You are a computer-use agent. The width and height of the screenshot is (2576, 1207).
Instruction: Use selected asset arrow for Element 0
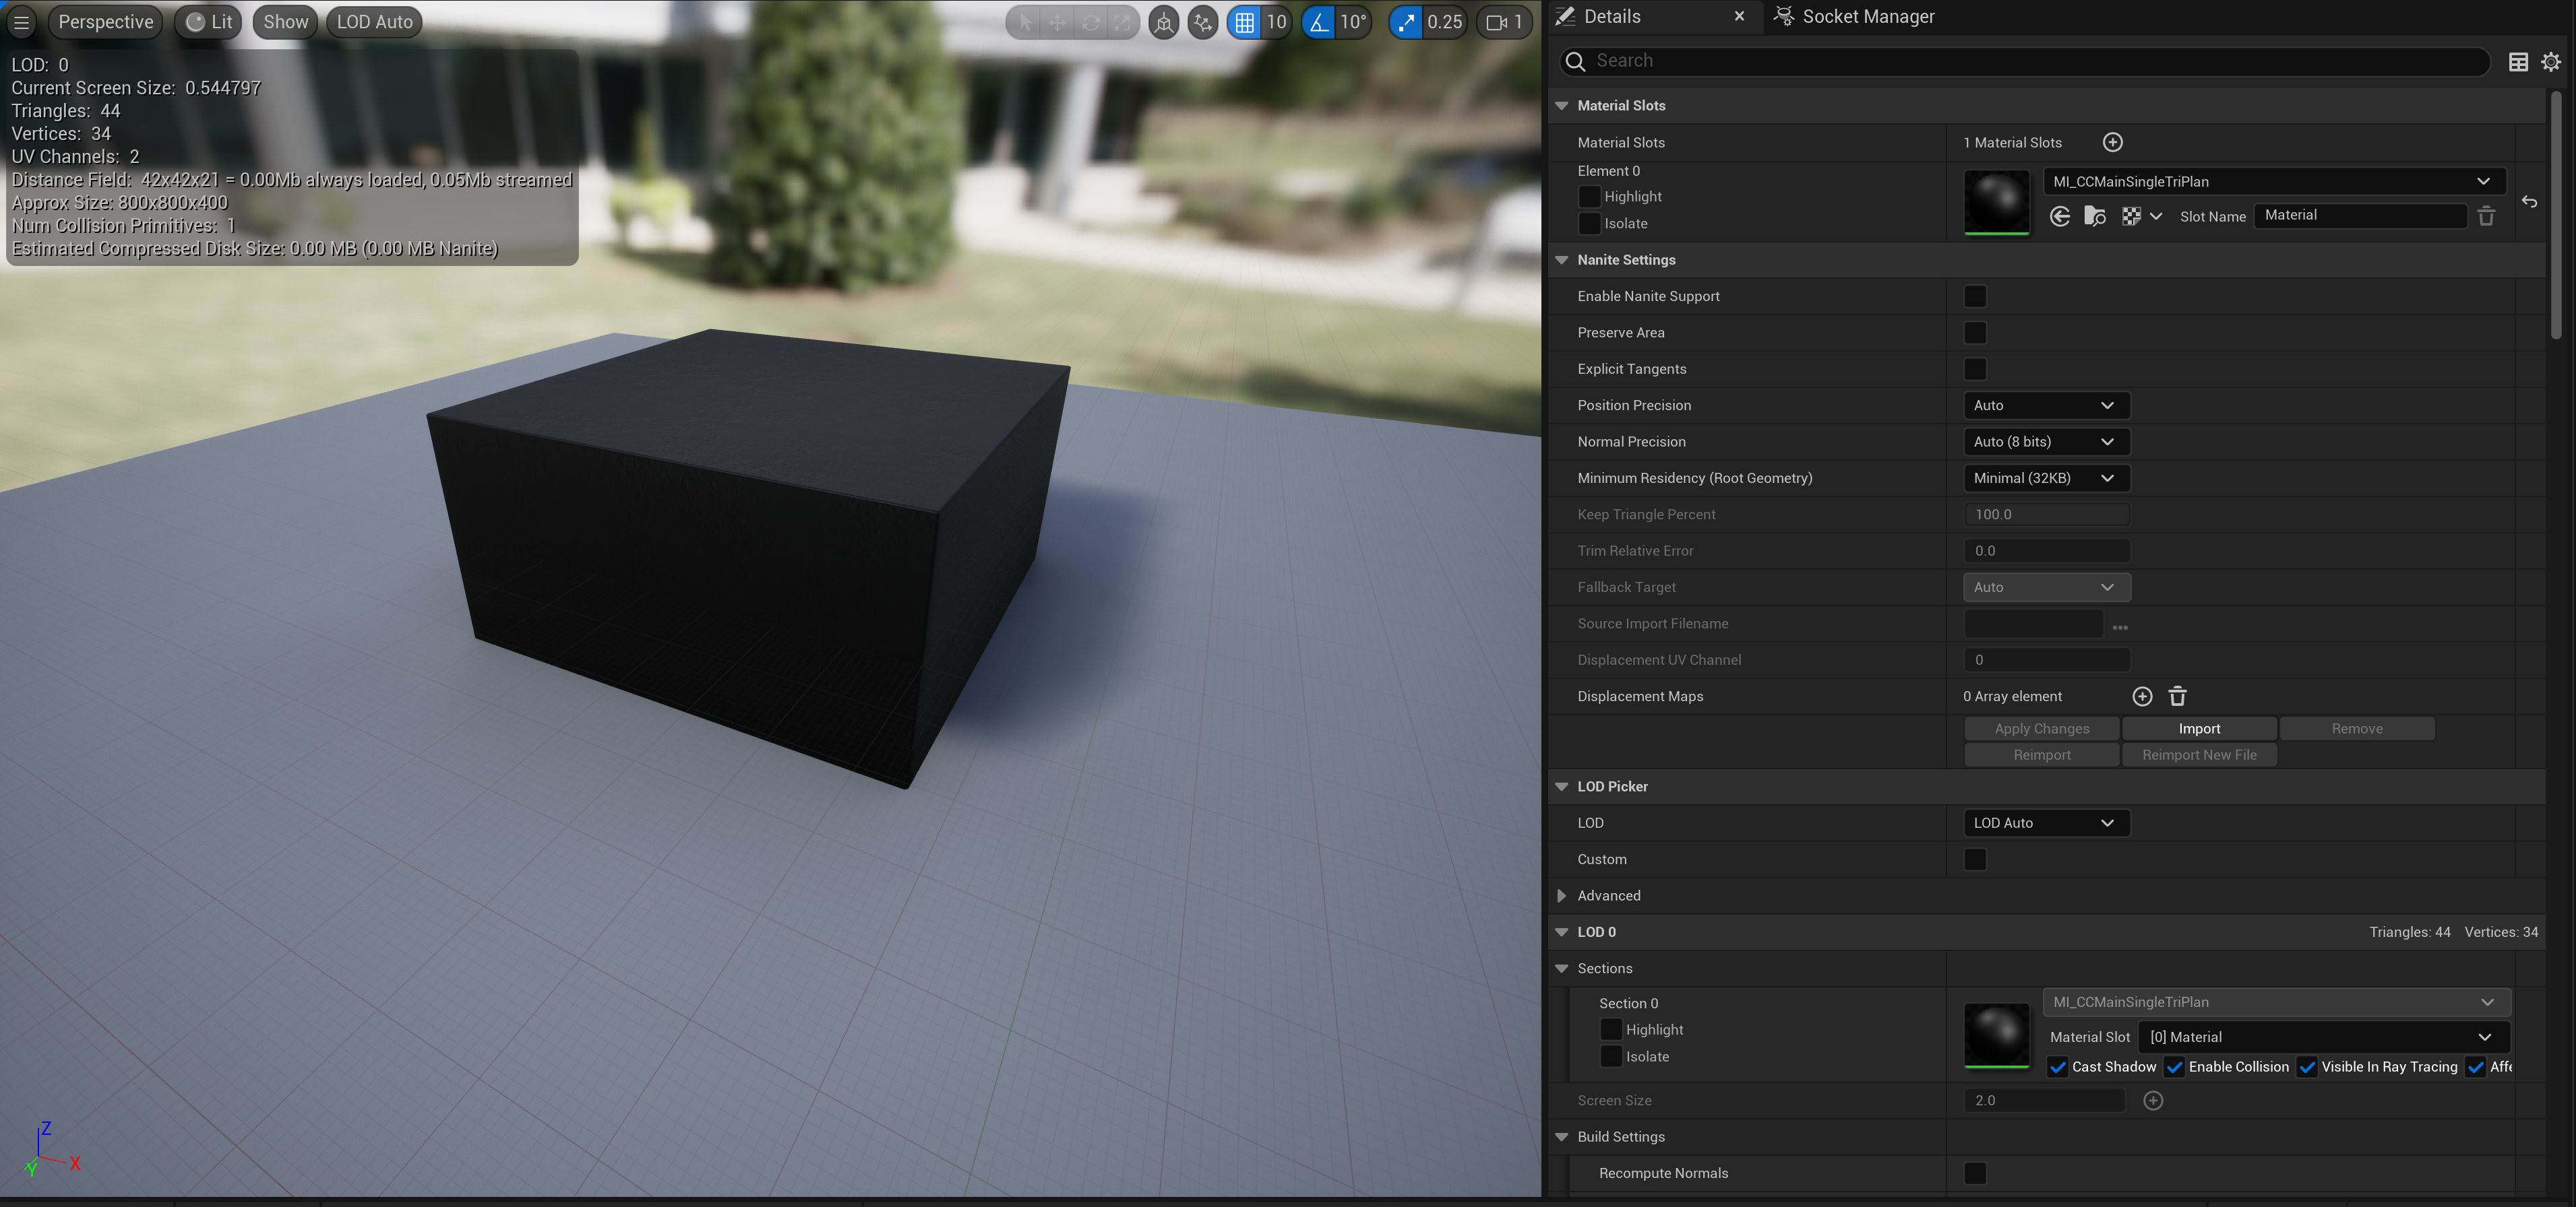coord(2059,216)
